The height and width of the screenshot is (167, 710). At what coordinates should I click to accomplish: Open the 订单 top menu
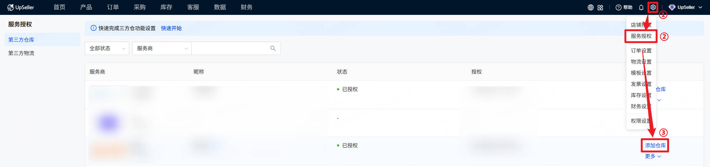coord(113,7)
